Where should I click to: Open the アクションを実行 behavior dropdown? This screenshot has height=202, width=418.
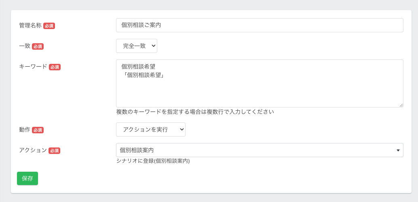[x=151, y=130]
